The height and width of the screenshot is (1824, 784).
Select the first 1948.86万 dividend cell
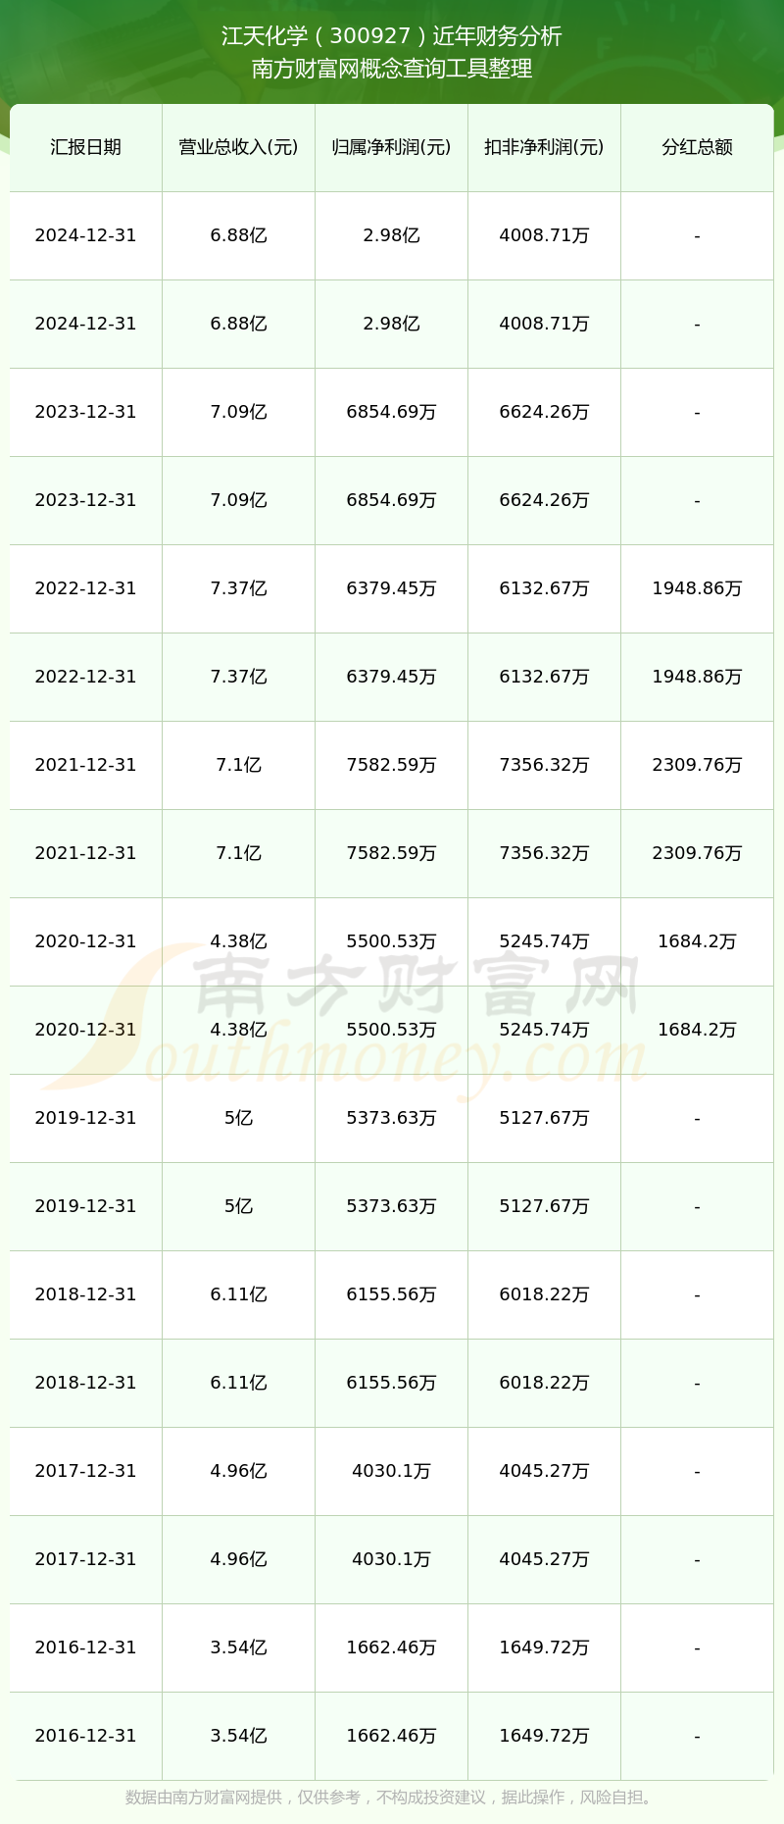[697, 588]
